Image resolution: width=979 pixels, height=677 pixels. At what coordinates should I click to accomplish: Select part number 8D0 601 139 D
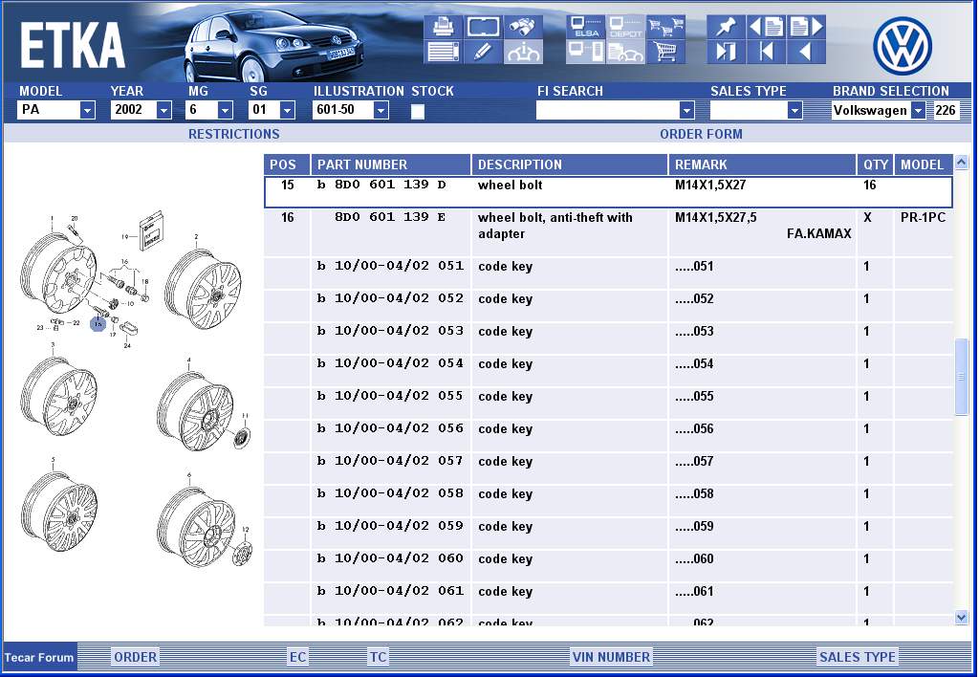click(390, 185)
